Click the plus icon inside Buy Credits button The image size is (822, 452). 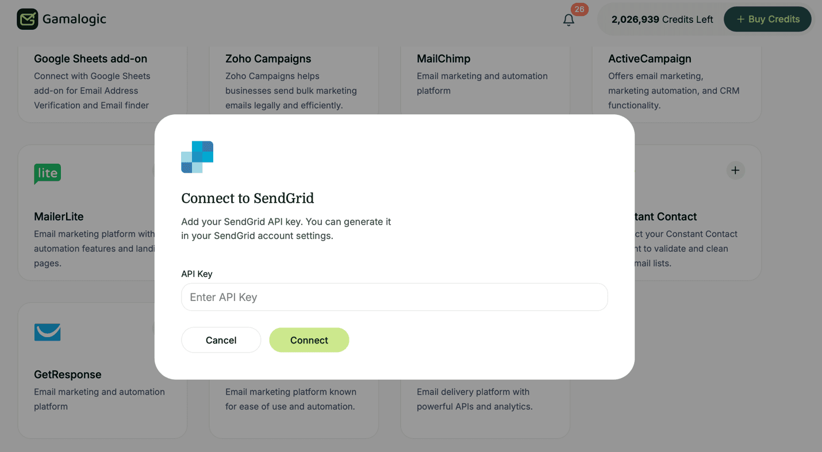click(740, 19)
